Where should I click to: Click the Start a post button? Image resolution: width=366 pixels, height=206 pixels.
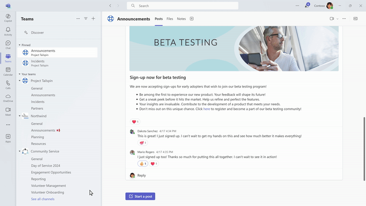[x=140, y=196]
